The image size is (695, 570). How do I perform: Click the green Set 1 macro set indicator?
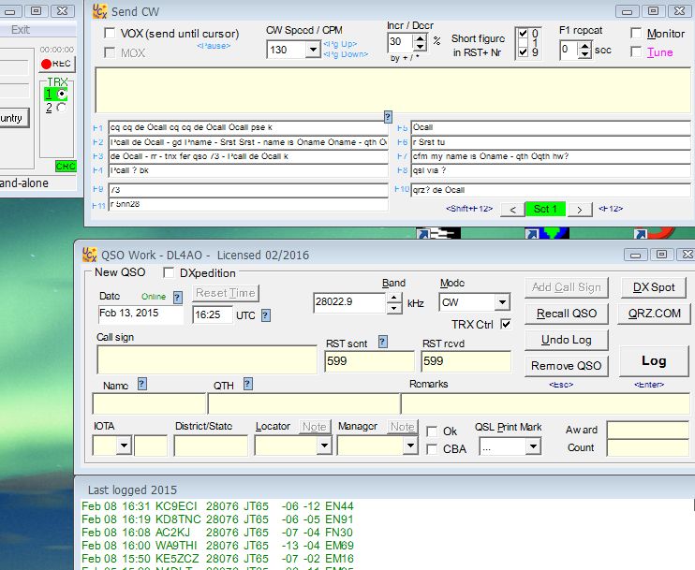[545, 210]
